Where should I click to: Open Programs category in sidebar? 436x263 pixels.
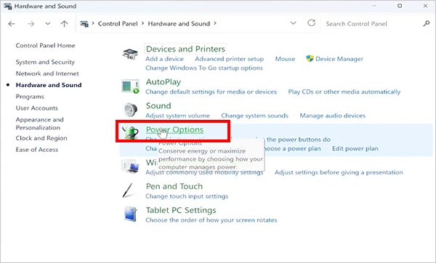click(30, 97)
